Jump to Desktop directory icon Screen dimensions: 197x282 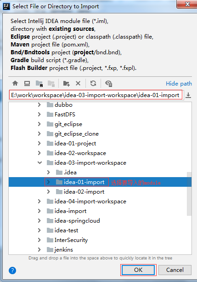click(x=27, y=83)
